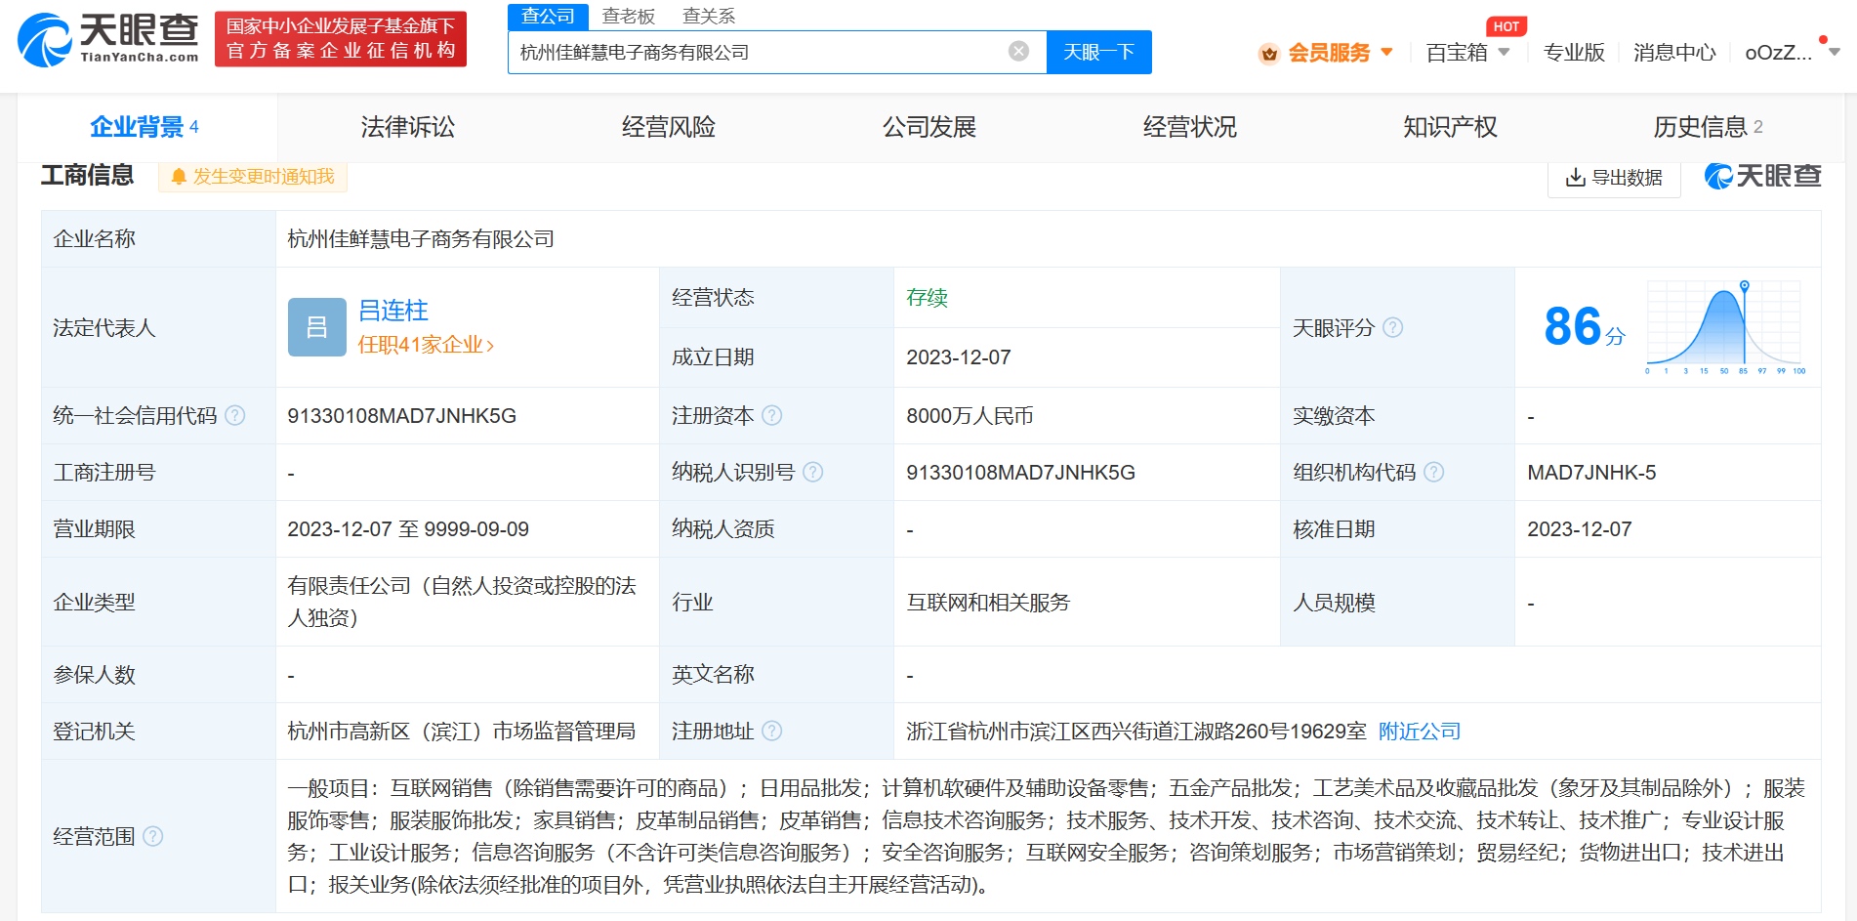
Task: Click 吕连柱 avatar icon
Action: click(x=317, y=327)
